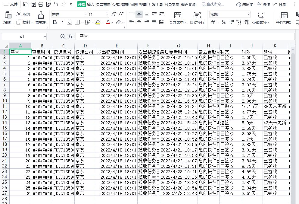Toggle Bold formatting
This screenshot has height=204, width=299.
coord(55,22)
